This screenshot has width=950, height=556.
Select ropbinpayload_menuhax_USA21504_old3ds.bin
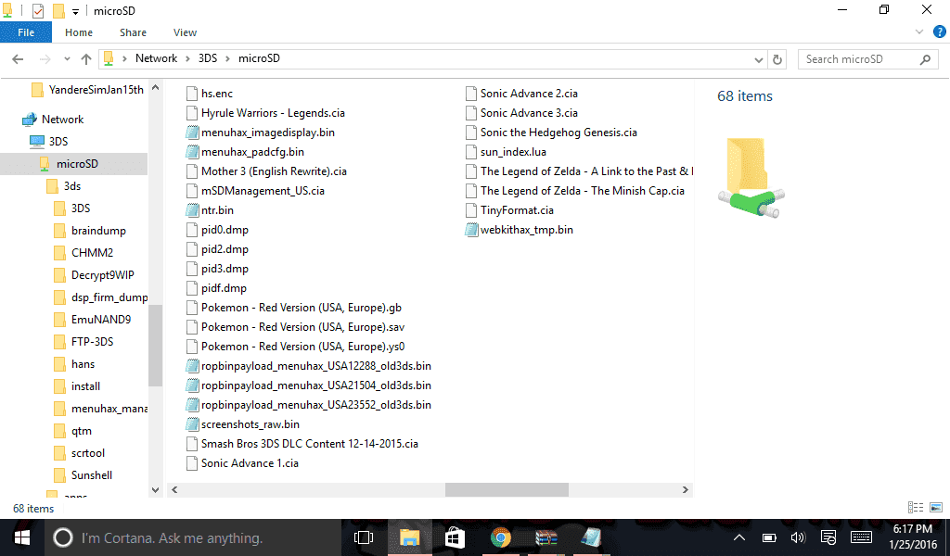click(315, 385)
